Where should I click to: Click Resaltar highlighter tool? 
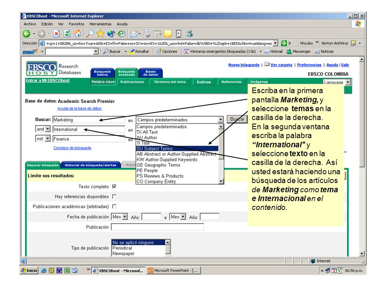tap(139, 52)
